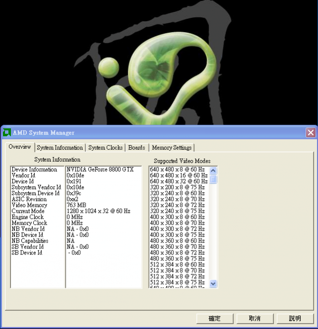This screenshot has height=329, width=318.
Task: Select 480 x 360 x 8 @ 75 Hz mode
Action: (177, 258)
